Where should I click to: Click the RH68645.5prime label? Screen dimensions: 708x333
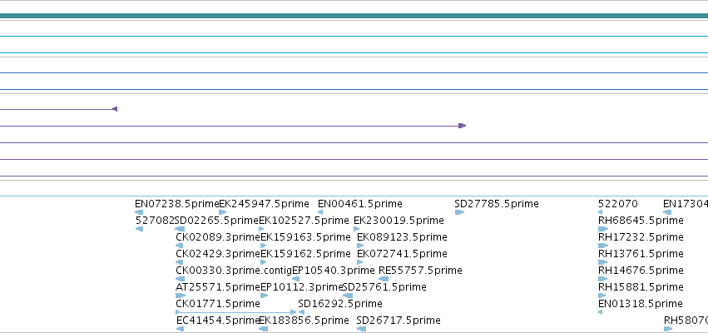(x=641, y=221)
